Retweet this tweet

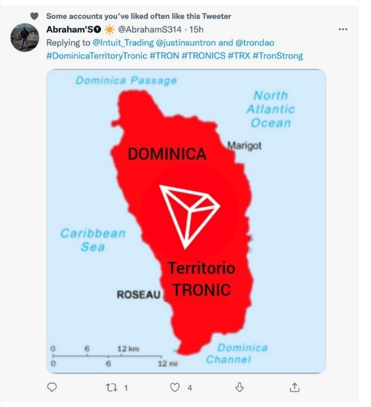110,387
